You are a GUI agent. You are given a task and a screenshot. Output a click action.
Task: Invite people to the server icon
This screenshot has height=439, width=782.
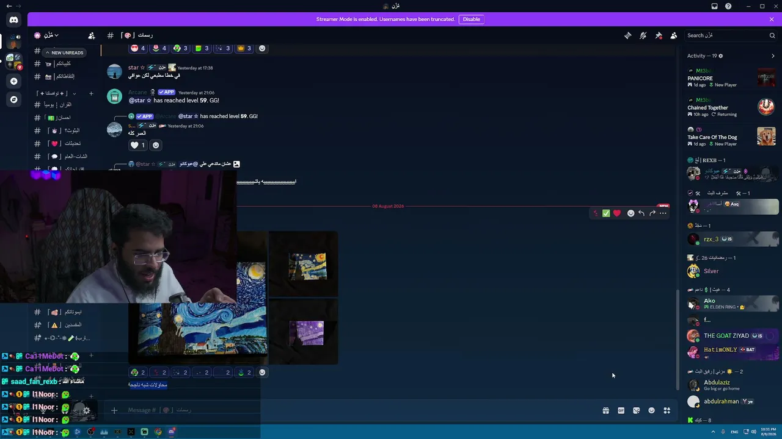click(x=92, y=35)
